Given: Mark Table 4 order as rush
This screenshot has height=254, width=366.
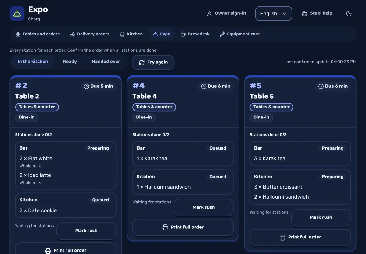Looking at the screenshot, I should tap(204, 207).
